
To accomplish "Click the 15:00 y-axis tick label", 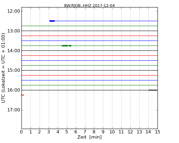I will tap(13, 70).
